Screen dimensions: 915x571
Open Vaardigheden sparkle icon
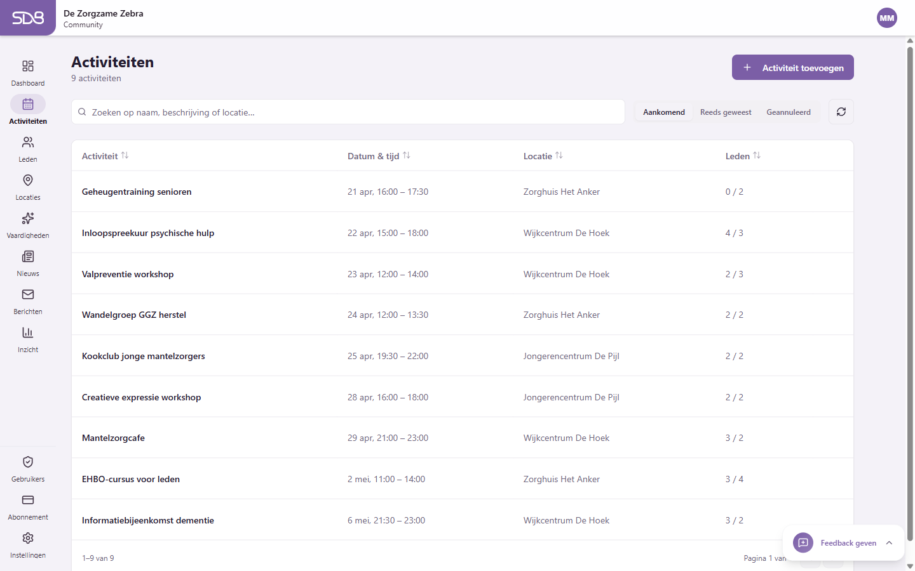coord(28,219)
